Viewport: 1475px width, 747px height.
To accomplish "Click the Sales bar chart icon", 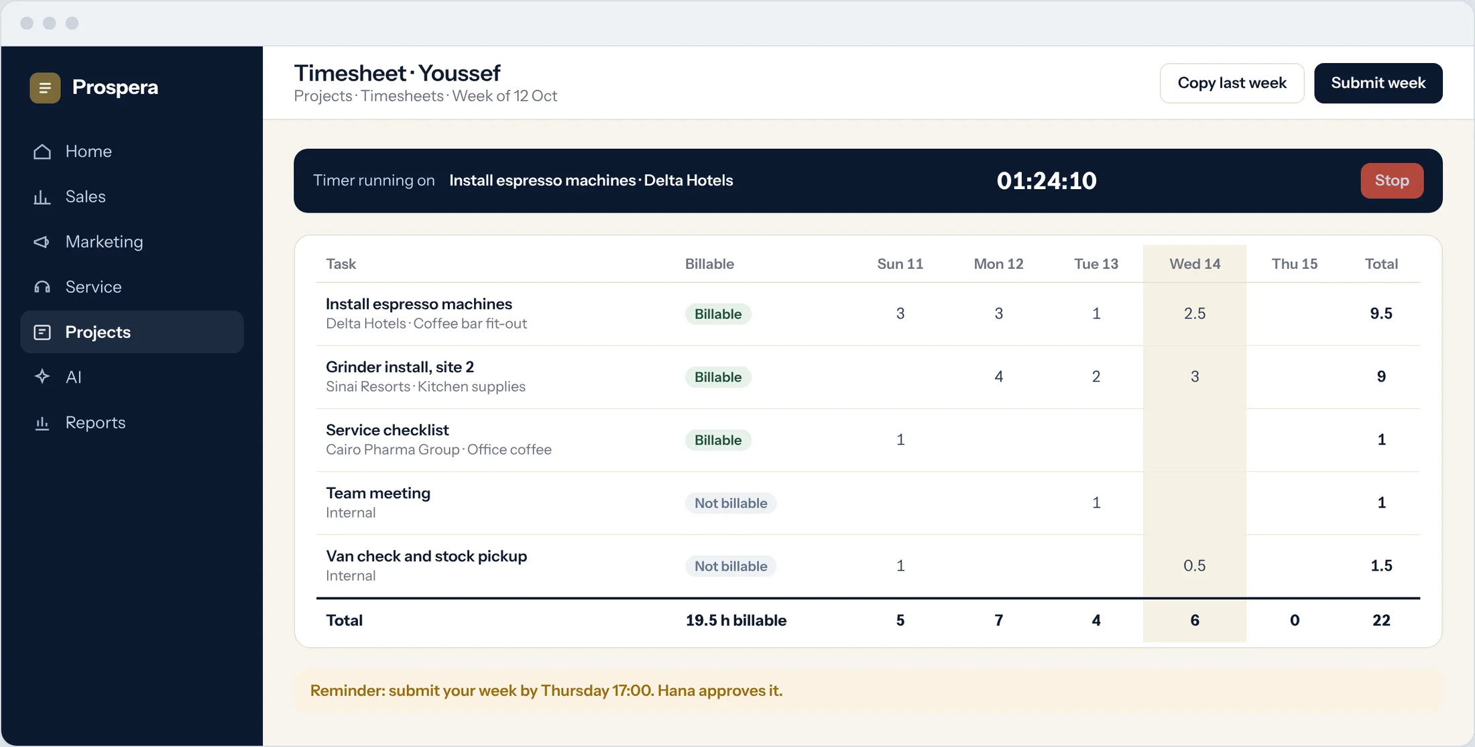I will coord(42,196).
